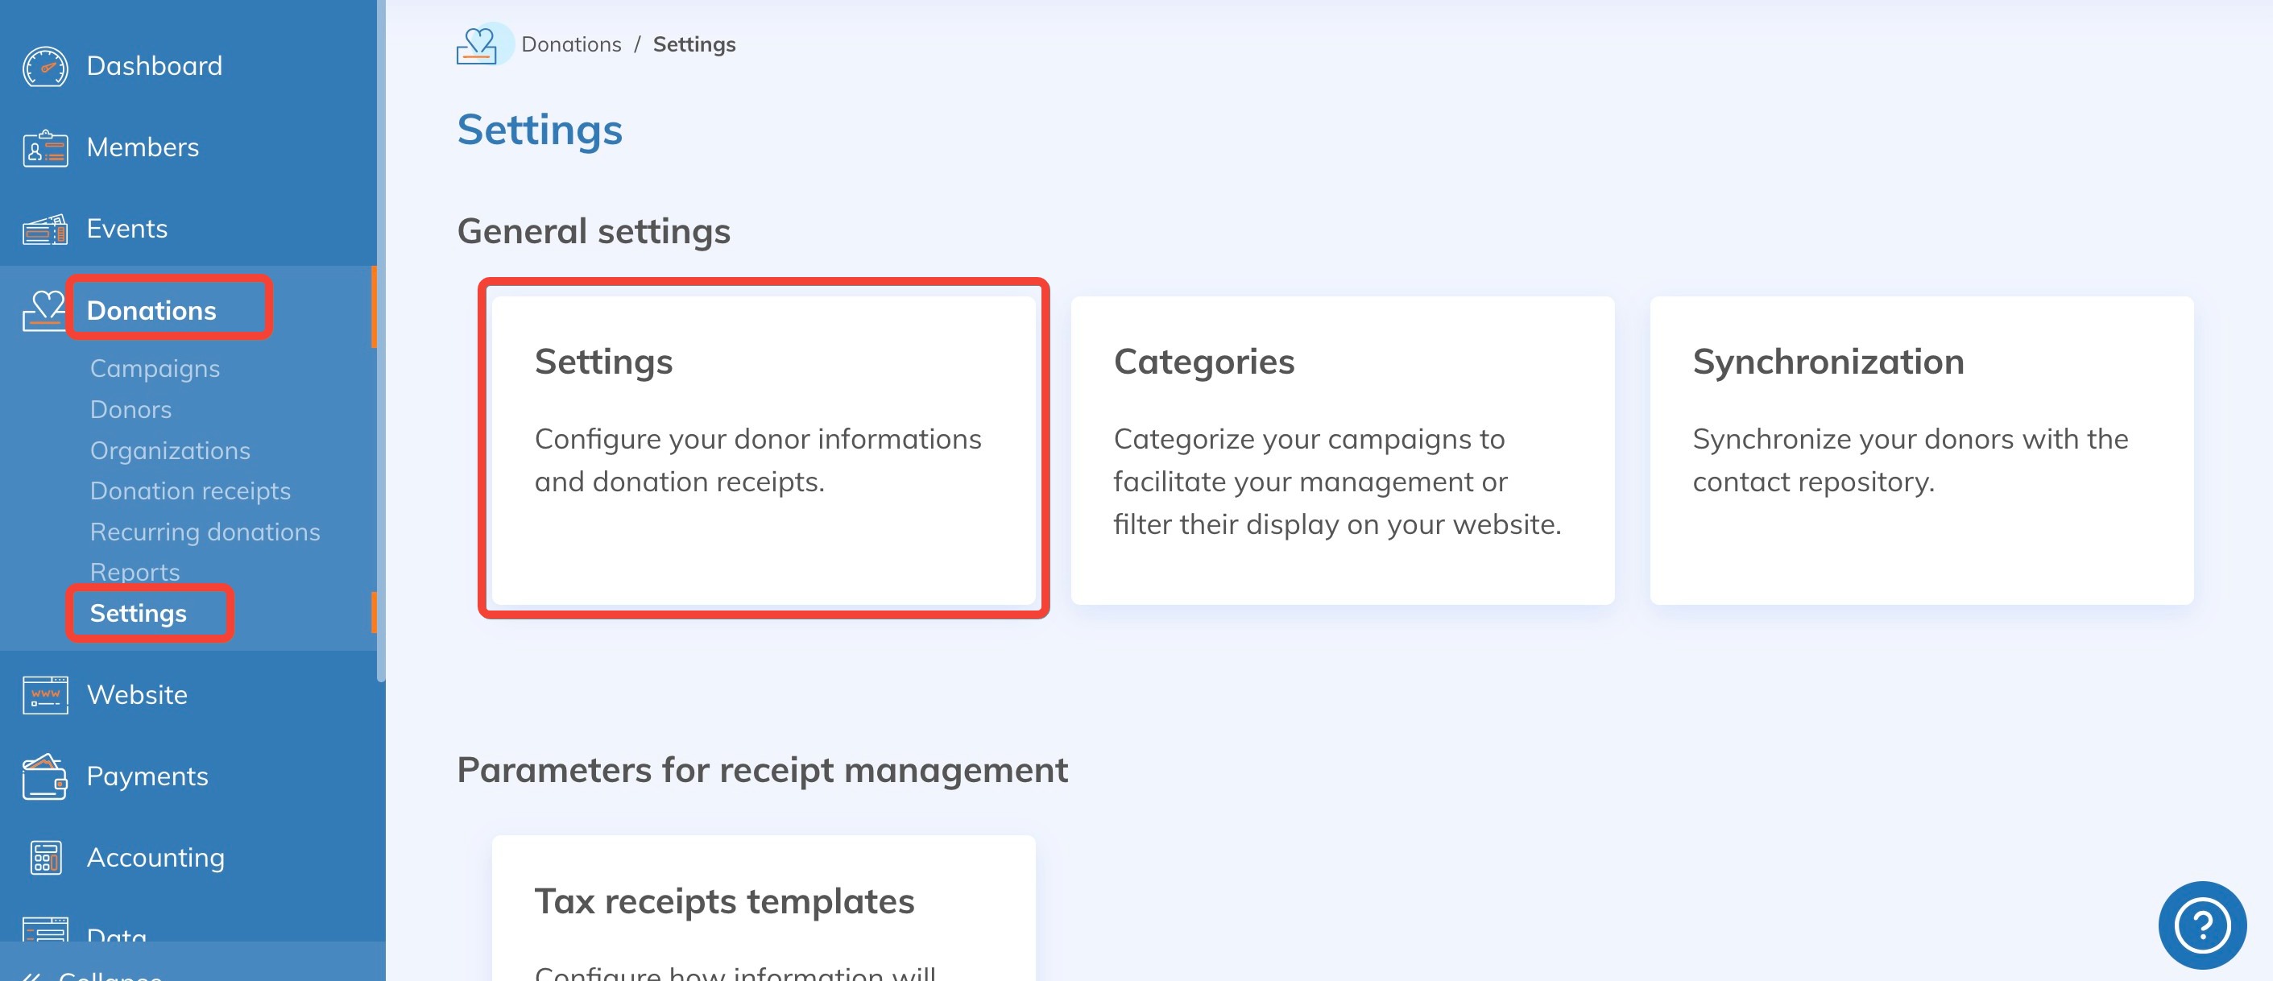
Task: Click the Events ticket icon
Action: 45,230
